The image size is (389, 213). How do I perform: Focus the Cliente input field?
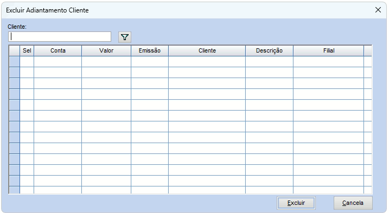tap(60, 37)
